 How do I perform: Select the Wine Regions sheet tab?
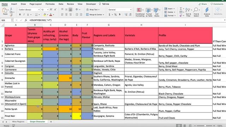pyautogui.click(x=18, y=122)
